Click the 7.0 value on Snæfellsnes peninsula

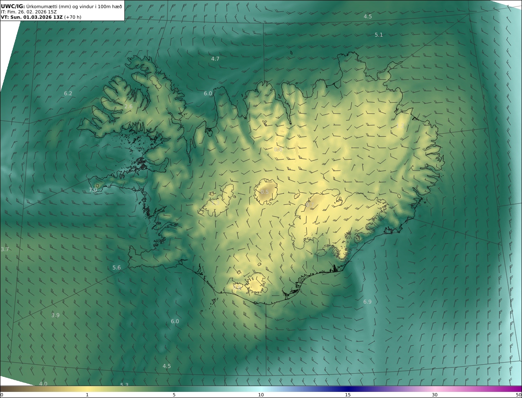coord(93,190)
